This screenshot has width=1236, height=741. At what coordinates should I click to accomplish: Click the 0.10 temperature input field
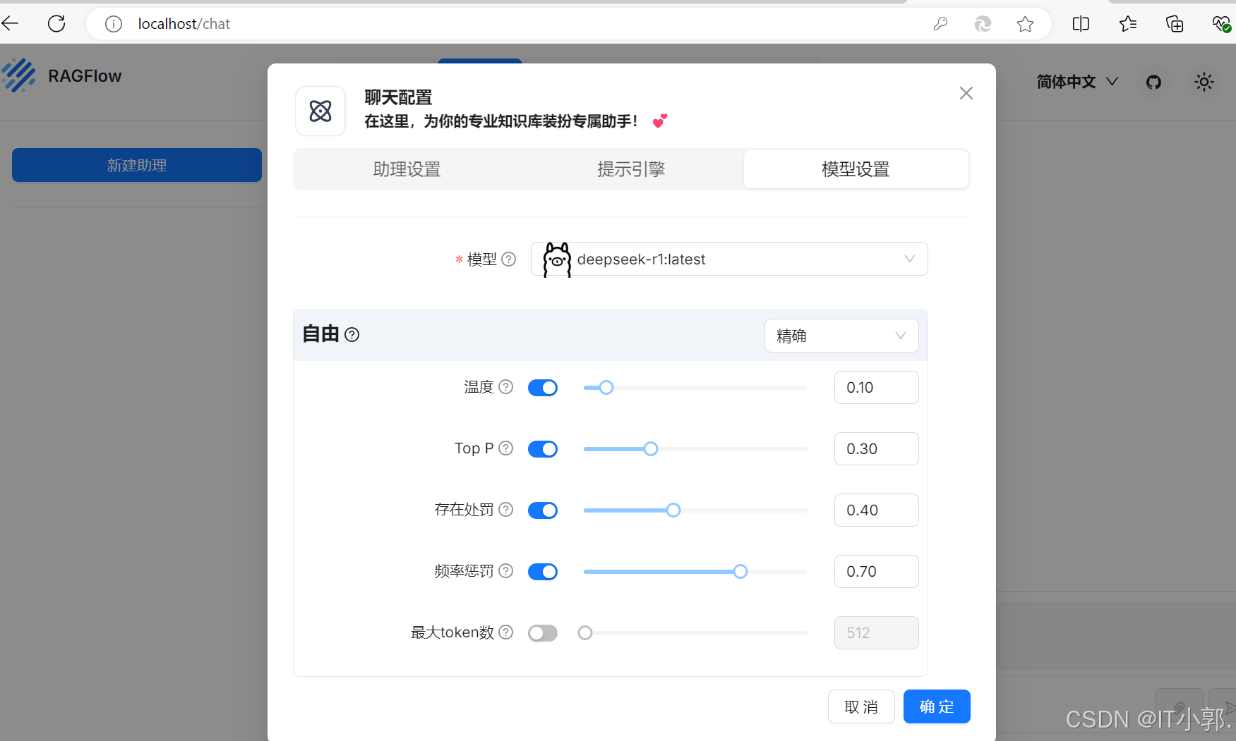click(x=876, y=387)
